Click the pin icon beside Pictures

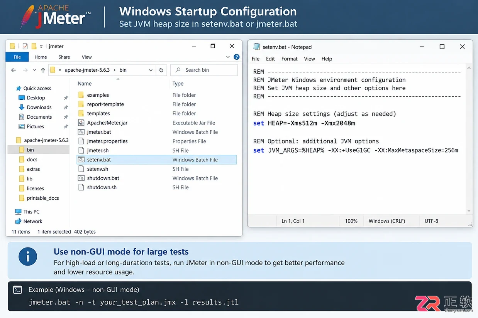pyautogui.click(x=66, y=127)
